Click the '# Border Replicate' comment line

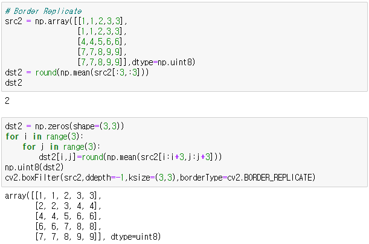[x=43, y=11]
